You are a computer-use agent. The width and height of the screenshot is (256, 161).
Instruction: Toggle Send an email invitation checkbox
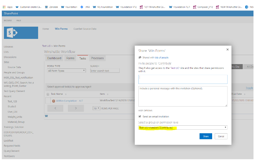point(140,116)
